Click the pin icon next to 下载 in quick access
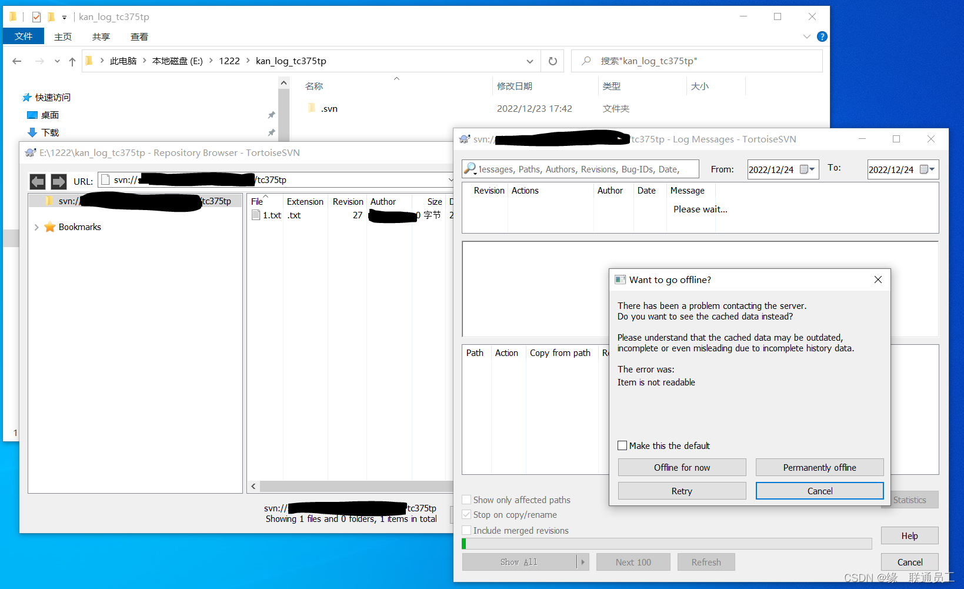Image resolution: width=964 pixels, height=589 pixels. [x=272, y=132]
